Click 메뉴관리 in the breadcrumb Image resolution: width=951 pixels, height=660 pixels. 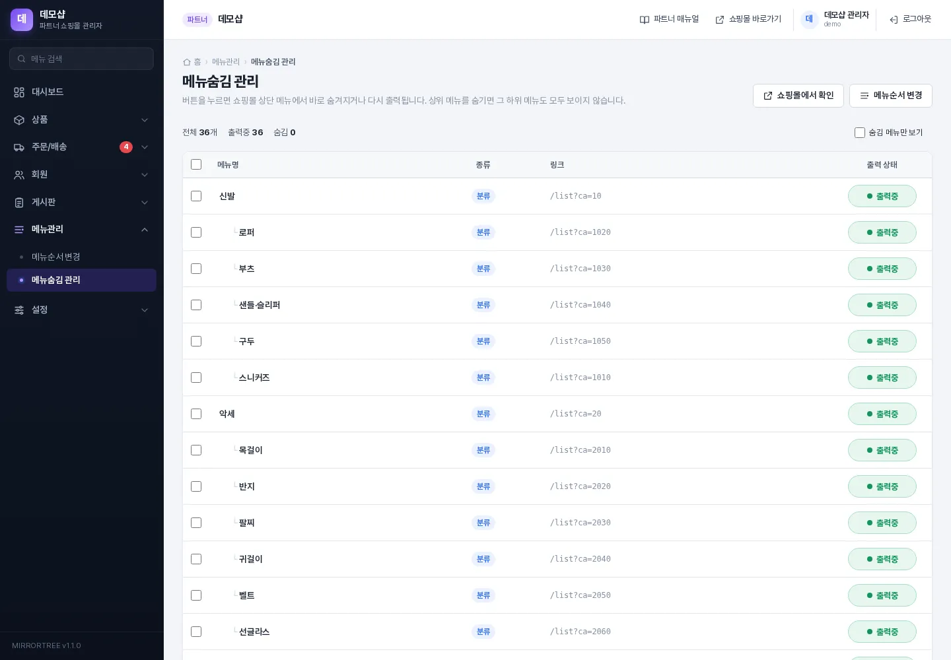pyautogui.click(x=226, y=62)
